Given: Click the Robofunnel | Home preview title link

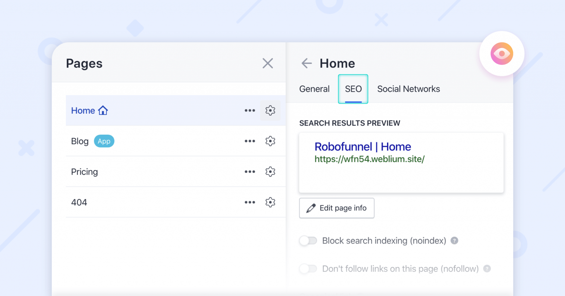Looking at the screenshot, I should point(362,146).
